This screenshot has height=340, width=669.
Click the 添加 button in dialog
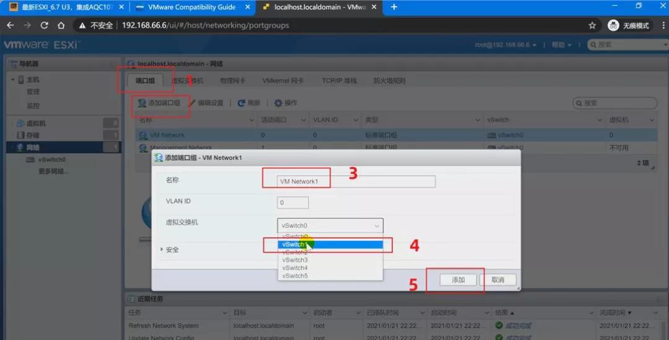coord(458,280)
